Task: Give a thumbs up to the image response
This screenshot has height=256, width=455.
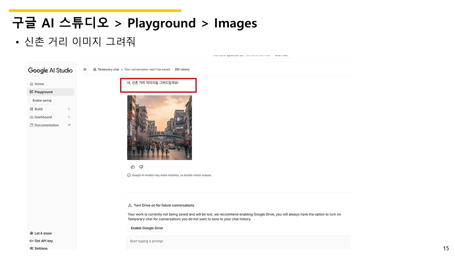Action: coord(133,166)
